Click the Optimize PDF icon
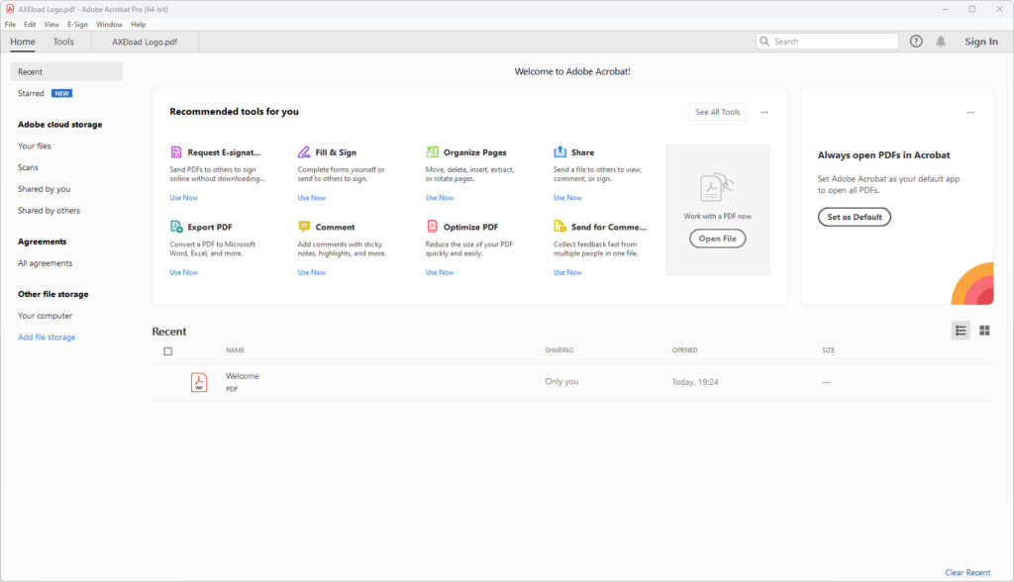Image resolution: width=1014 pixels, height=582 pixels. pyautogui.click(x=432, y=227)
